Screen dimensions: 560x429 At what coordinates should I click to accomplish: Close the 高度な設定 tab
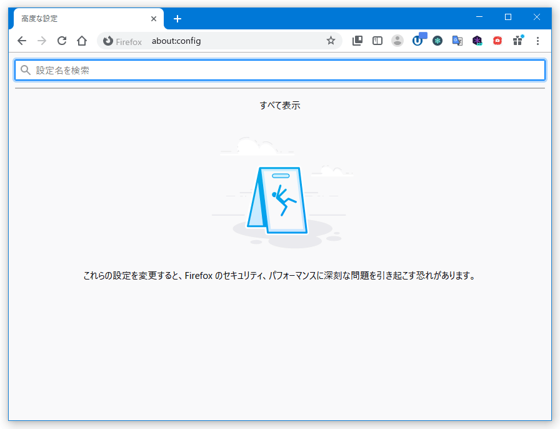(154, 19)
